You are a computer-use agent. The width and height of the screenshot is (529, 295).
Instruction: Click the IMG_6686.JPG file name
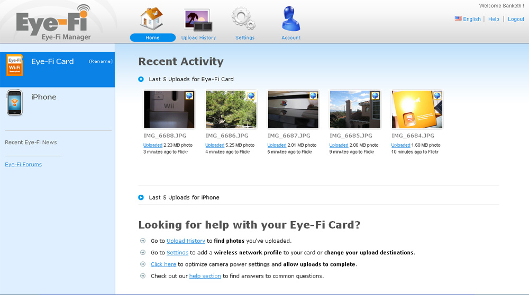[227, 136]
